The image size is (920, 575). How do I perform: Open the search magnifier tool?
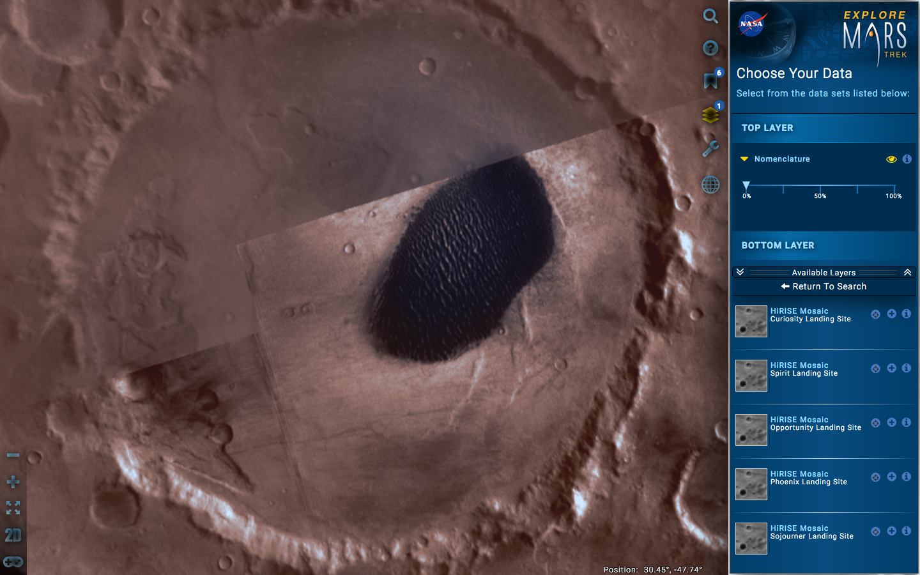point(710,16)
